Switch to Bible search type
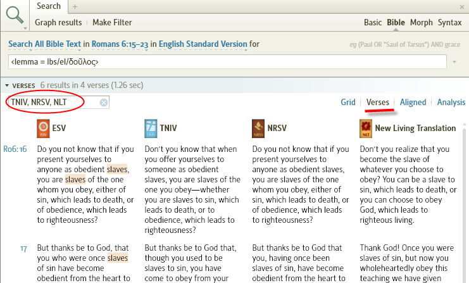Image resolution: width=469 pixels, height=283 pixels. 396,22
